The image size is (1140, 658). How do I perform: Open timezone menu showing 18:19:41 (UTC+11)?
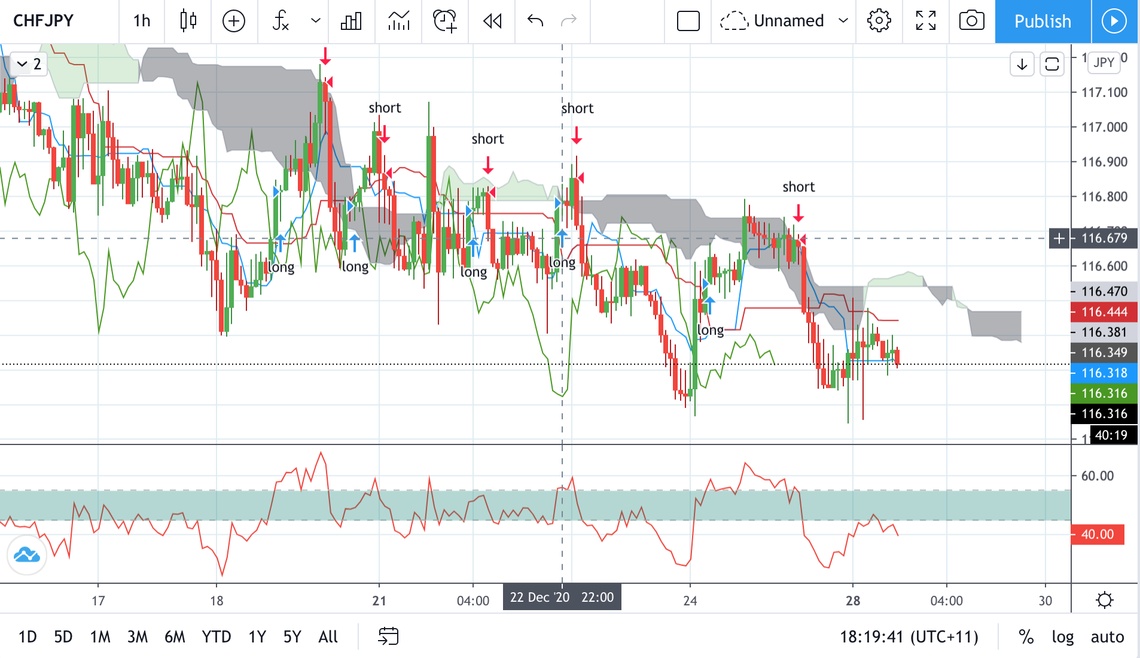tap(909, 636)
